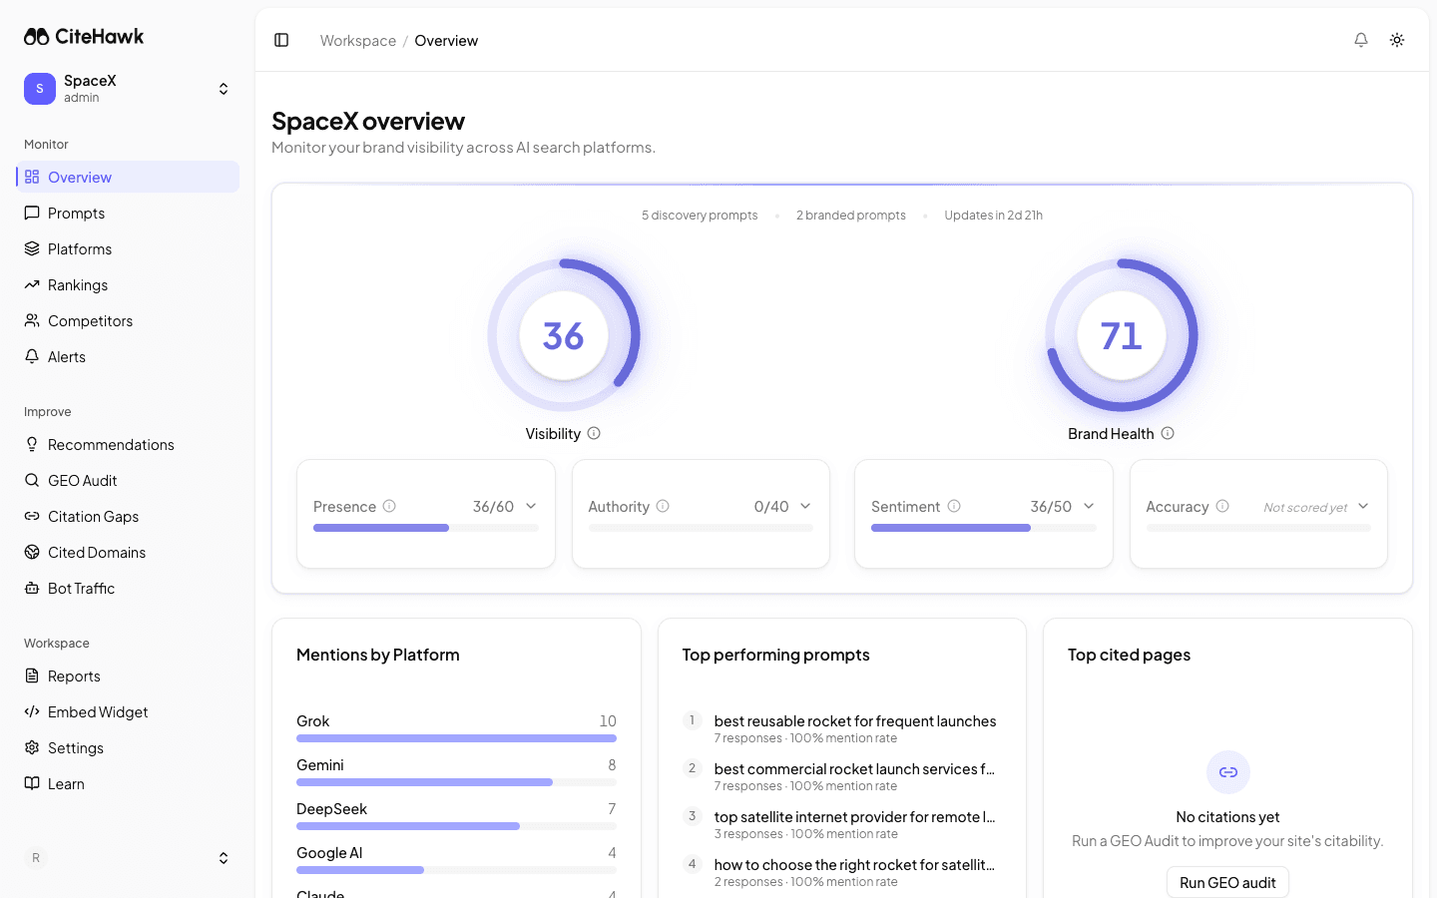Click the Grok mentions bar
This screenshot has width=1437, height=898.
tap(456, 738)
